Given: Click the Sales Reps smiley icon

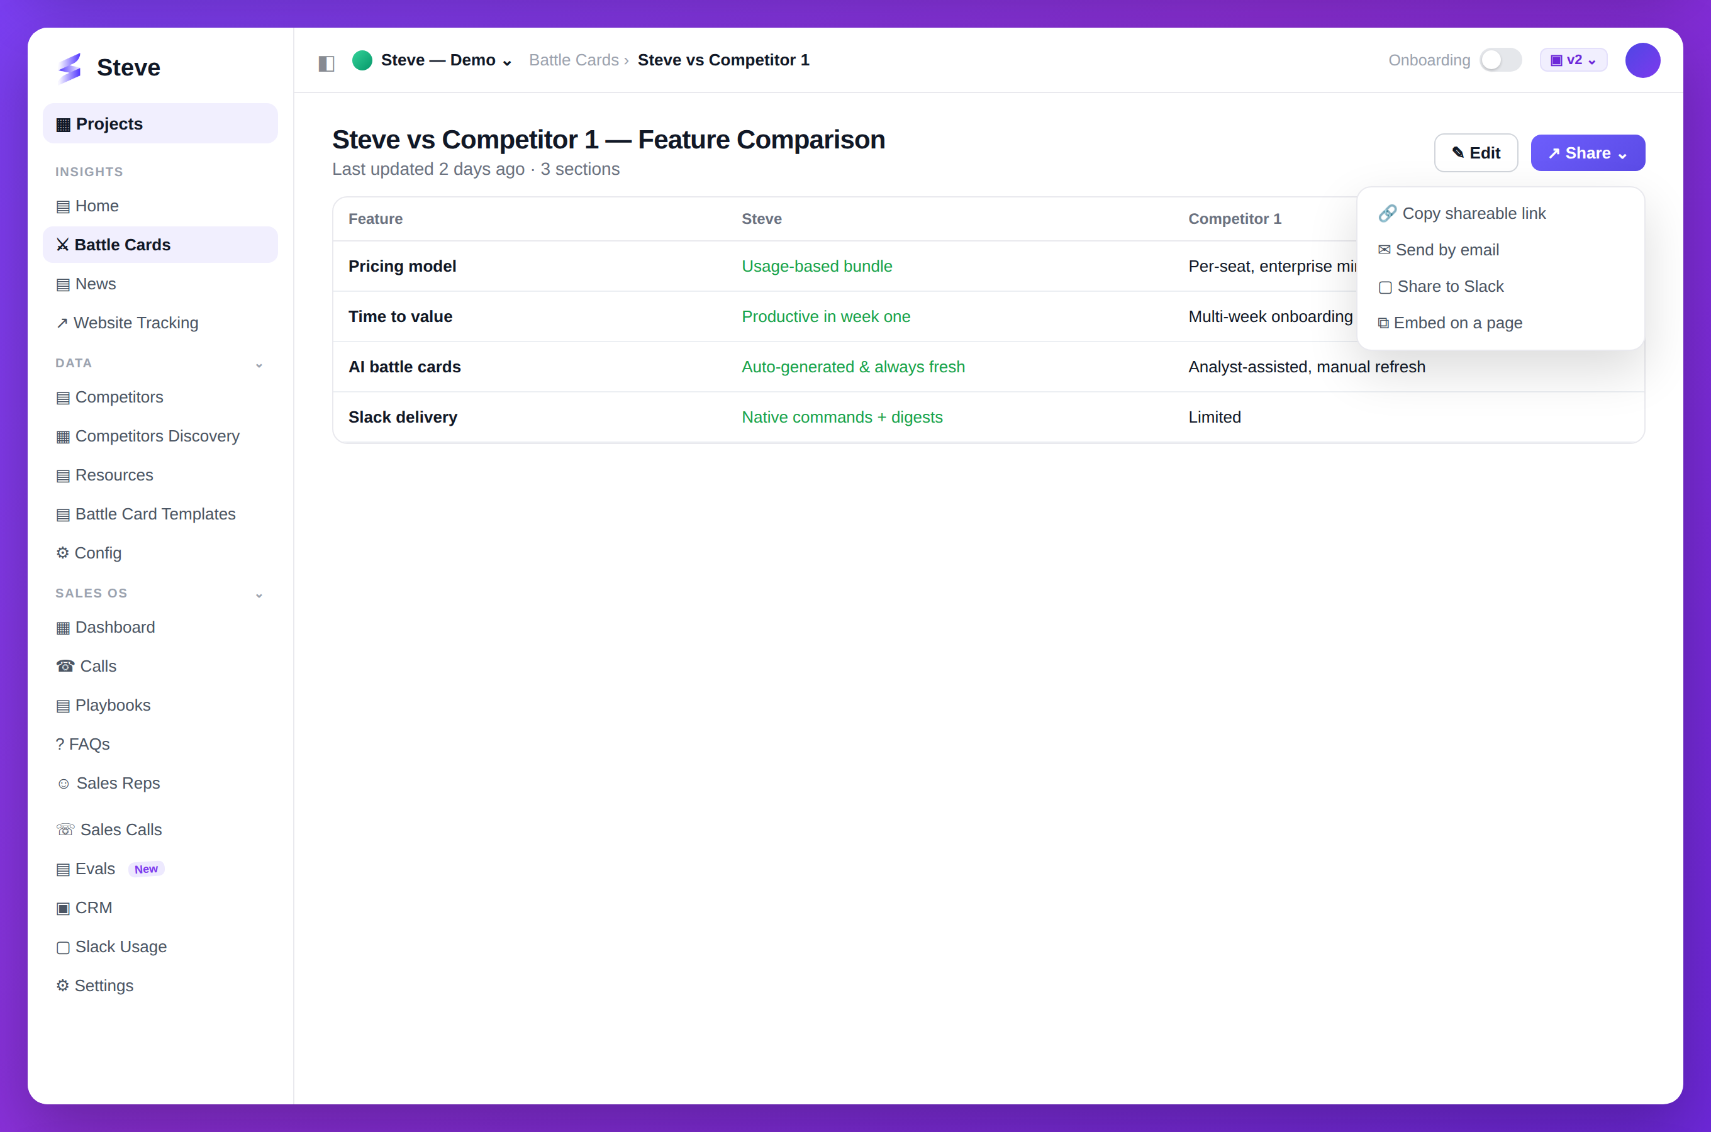Looking at the screenshot, I should (x=64, y=784).
